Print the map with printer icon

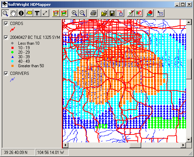(x=93, y=13)
